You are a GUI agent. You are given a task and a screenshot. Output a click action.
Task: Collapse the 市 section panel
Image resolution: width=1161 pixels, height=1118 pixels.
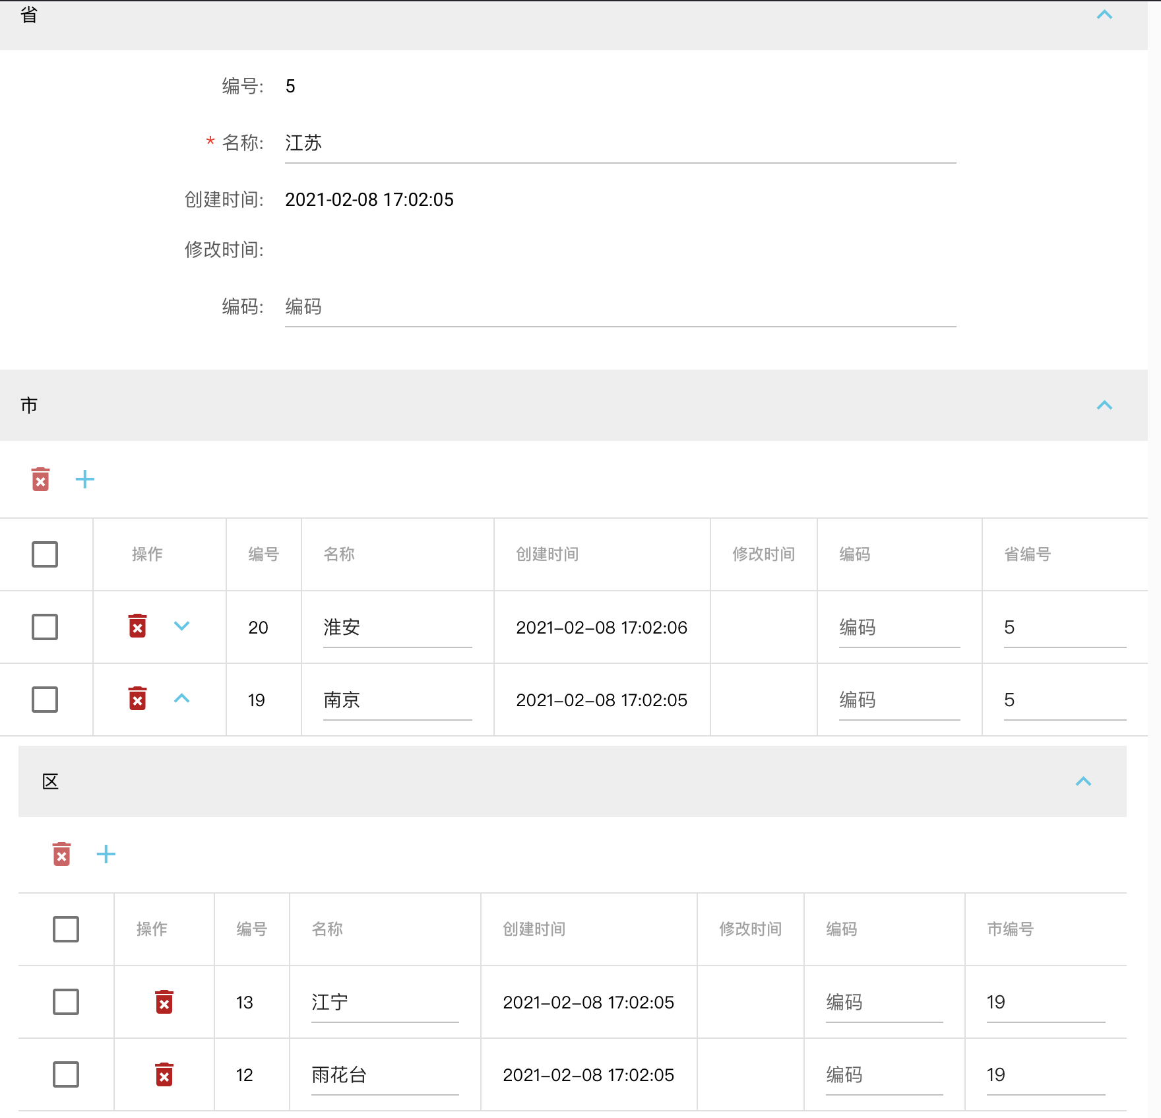(1104, 405)
